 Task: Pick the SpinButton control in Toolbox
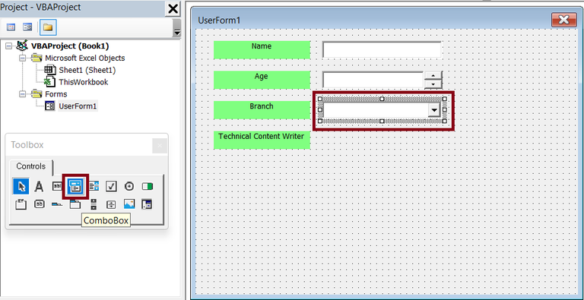111,204
